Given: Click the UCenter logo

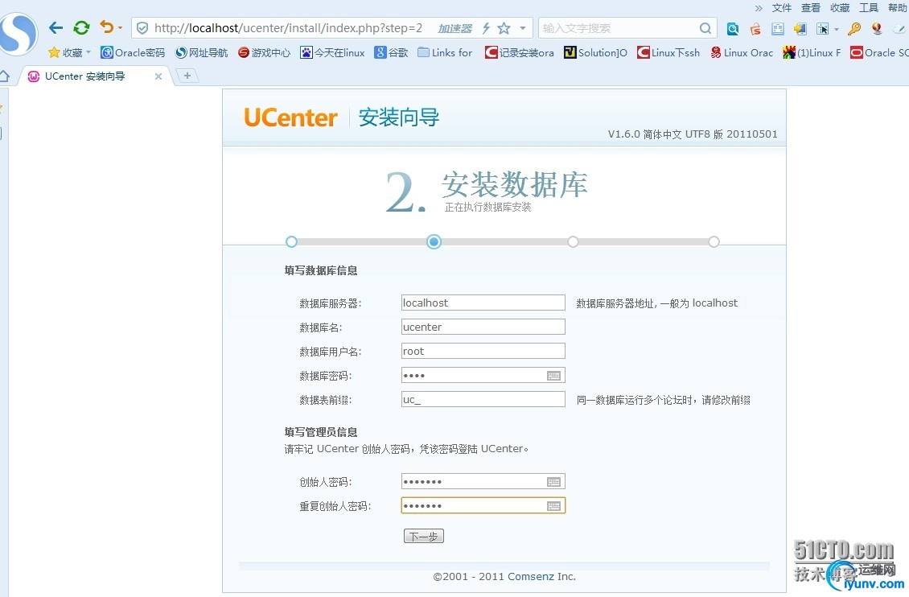Looking at the screenshot, I should point(290,117).
